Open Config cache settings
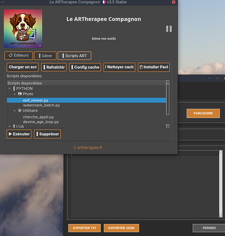The width and height of the screenshot is (225, 236). point(85,67)
